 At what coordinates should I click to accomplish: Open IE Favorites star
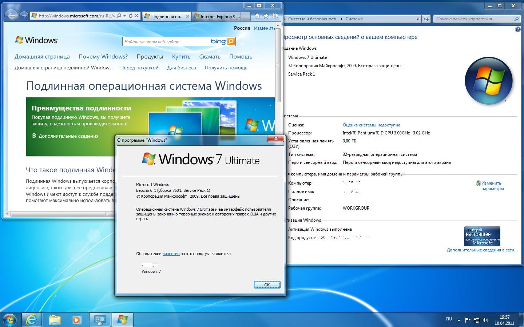[x=266, y=16]
